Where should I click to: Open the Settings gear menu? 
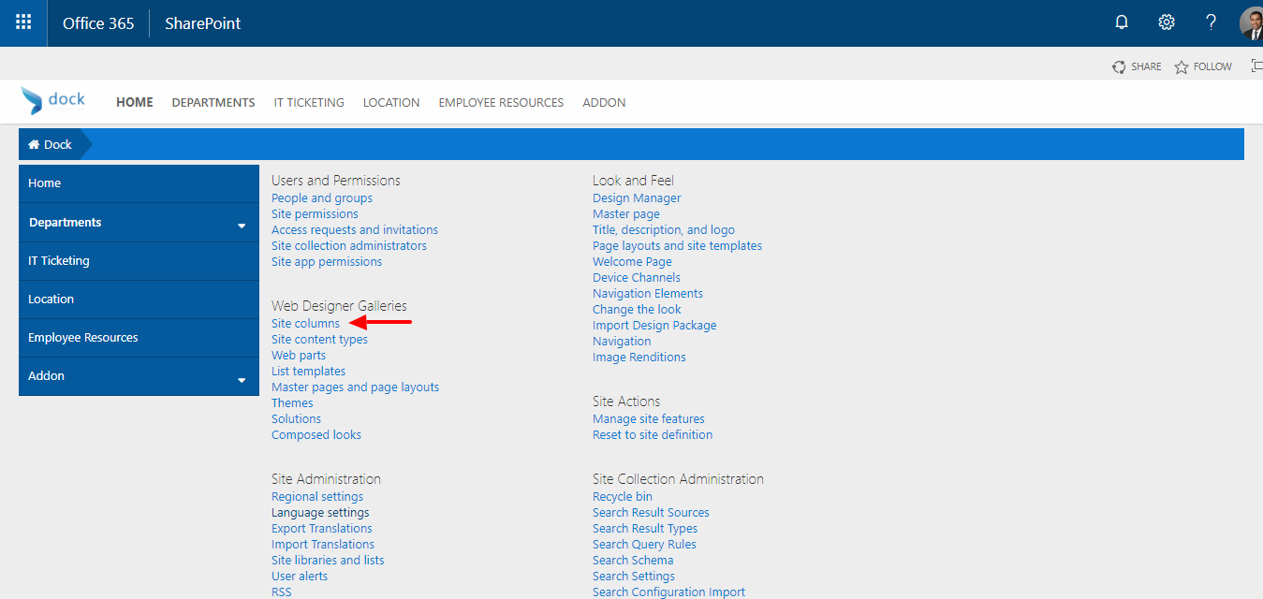pos(1166,22)
